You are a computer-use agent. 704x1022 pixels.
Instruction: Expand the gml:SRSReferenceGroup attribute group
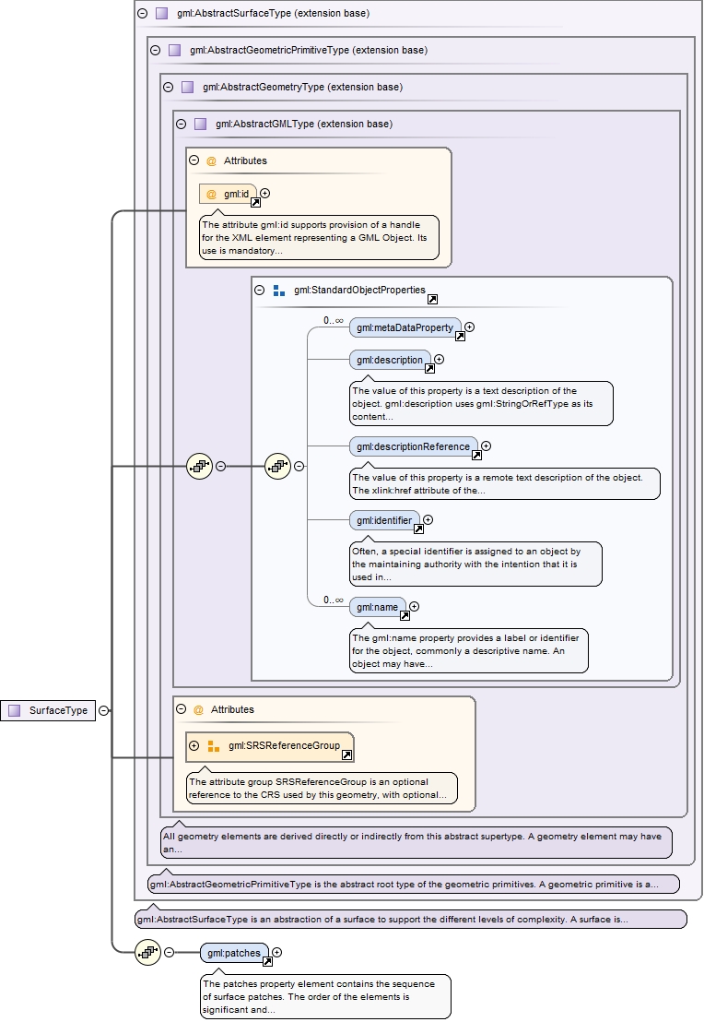pos(194,745)
